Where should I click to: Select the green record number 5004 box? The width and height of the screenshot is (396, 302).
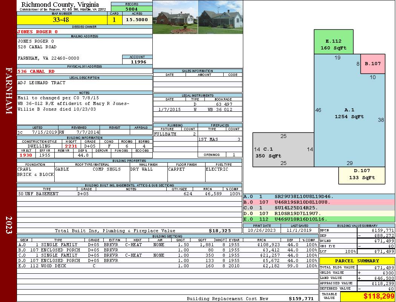[132, 9]
